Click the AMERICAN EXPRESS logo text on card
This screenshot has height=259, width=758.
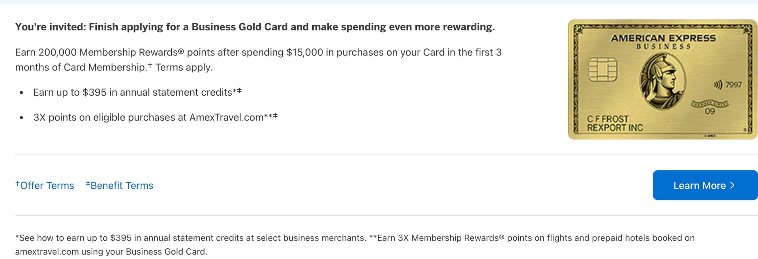(663, 38)
